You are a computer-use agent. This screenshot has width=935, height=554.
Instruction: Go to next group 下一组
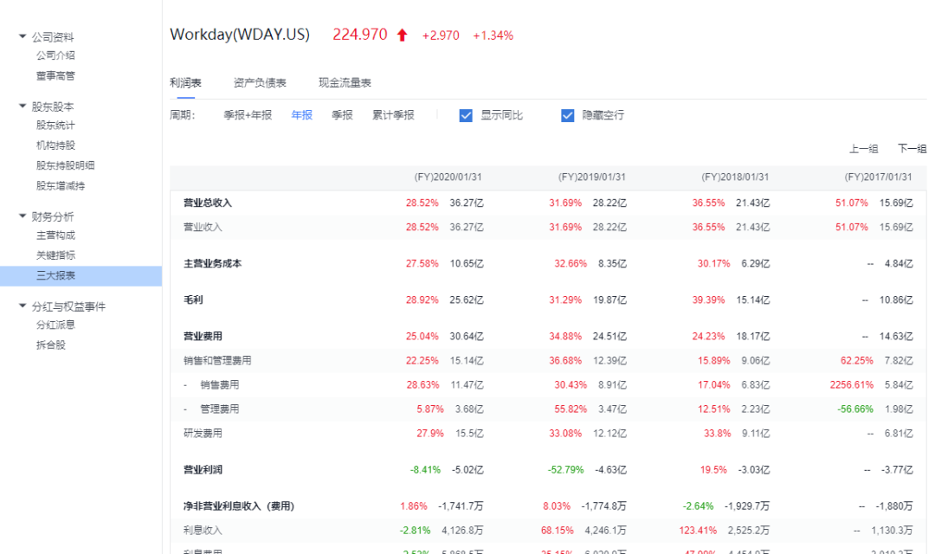coord(912,149)
